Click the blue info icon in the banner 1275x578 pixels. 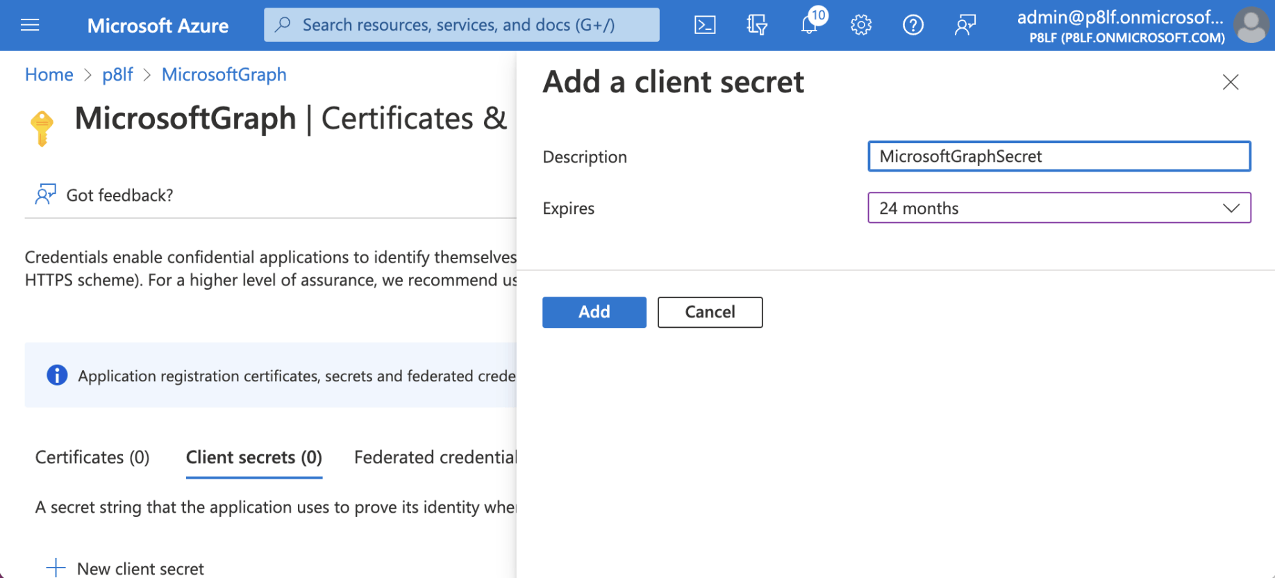coord(57,375)
